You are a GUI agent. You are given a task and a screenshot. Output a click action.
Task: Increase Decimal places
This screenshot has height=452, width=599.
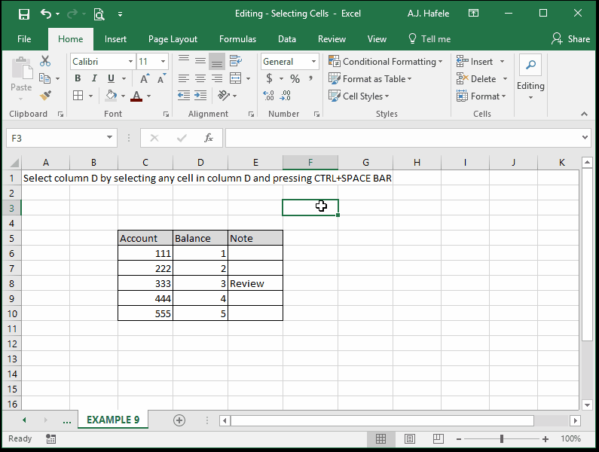point(268,96)
